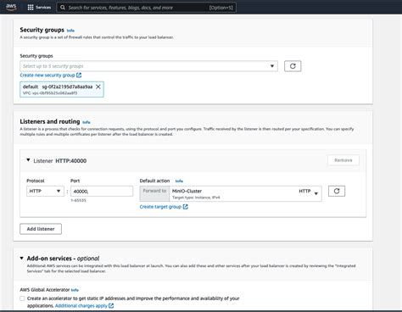Click the Remove listener button

[343, 160]
